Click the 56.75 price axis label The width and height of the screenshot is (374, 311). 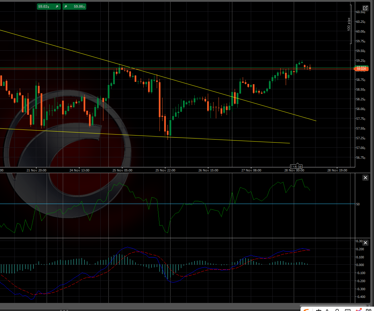click(x=361, y=158)
